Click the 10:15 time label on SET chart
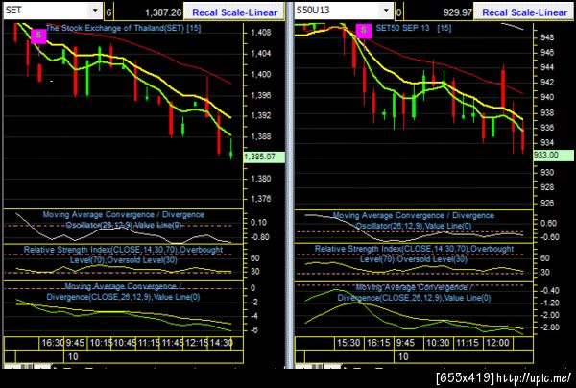This screenshot has height=388, width=576. click(x=101, y=343)
